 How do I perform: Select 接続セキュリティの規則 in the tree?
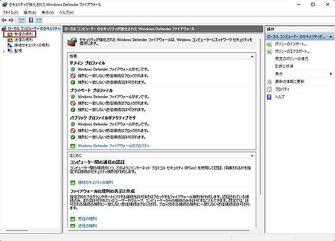(32, 45)
